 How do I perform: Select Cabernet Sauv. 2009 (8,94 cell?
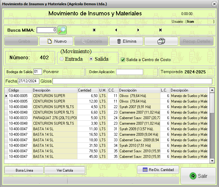[x=139, y=140]
